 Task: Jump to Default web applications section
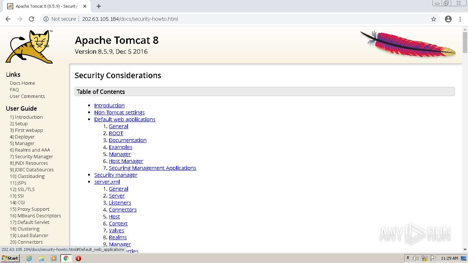click(x=125, y=119)
